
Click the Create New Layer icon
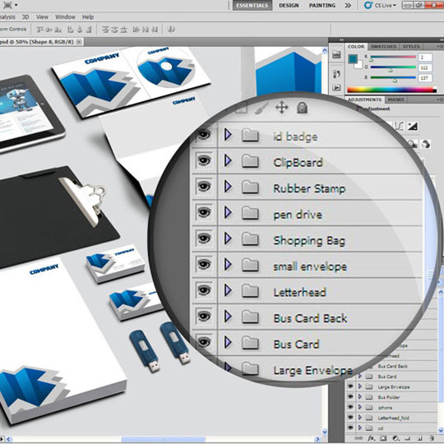tap(419, 438)
